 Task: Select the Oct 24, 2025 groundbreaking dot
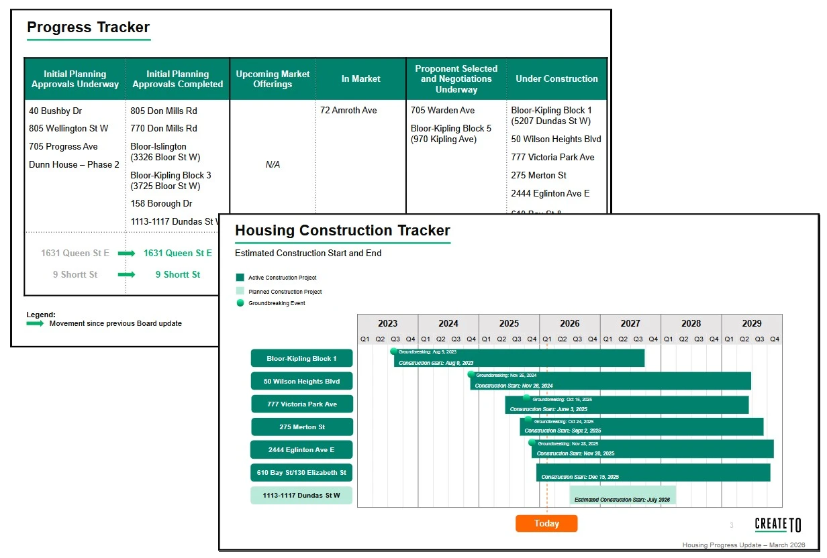coord(528,421)
